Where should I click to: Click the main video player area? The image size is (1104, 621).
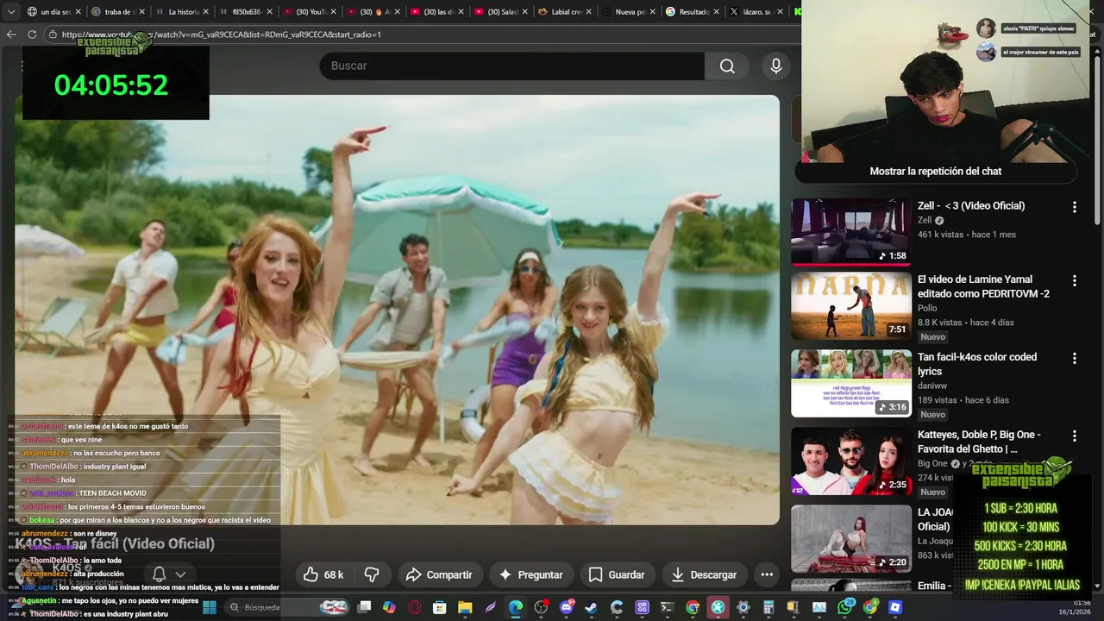pos(397,310)
